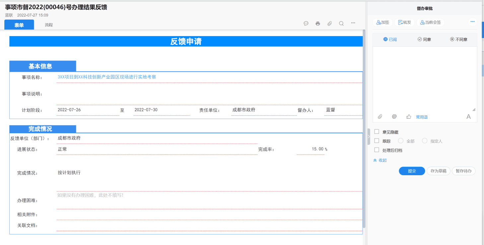The height and width of the screenshot is (245, 484).
Task: Print the form using the printer icon
Action: (318, 23)
